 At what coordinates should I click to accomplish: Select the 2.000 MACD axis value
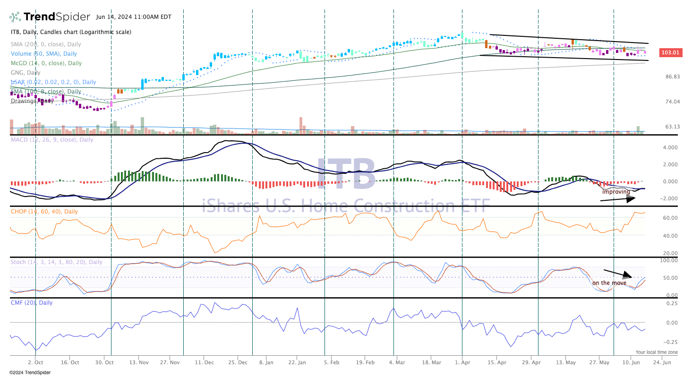(x=671, y=164)
